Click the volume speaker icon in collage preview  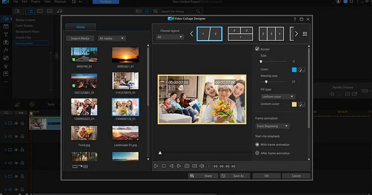click(x=202, y=166)
